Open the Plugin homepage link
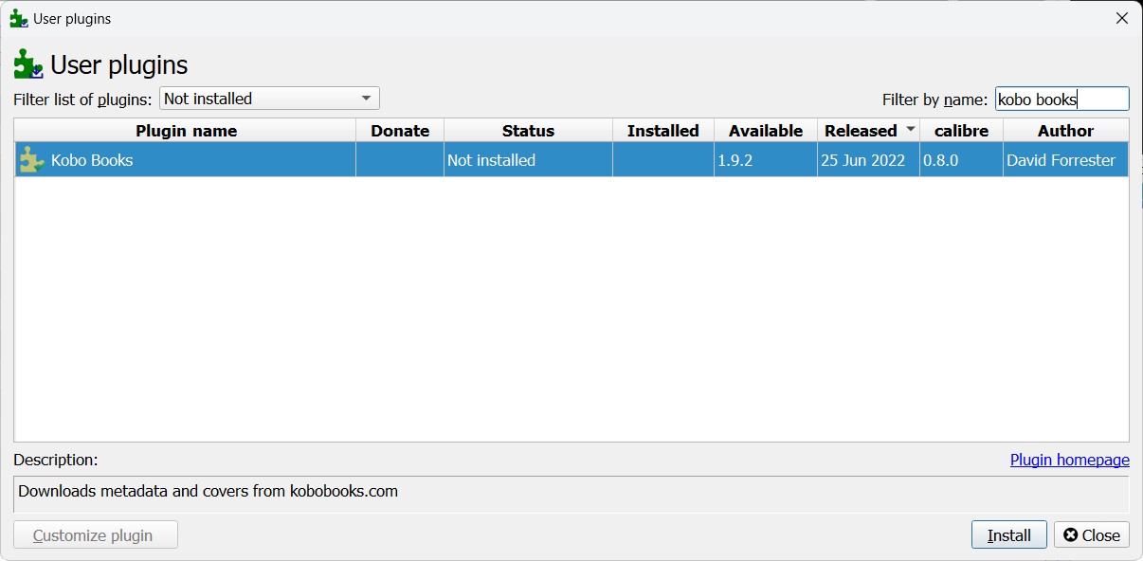 coord(1069,460)
